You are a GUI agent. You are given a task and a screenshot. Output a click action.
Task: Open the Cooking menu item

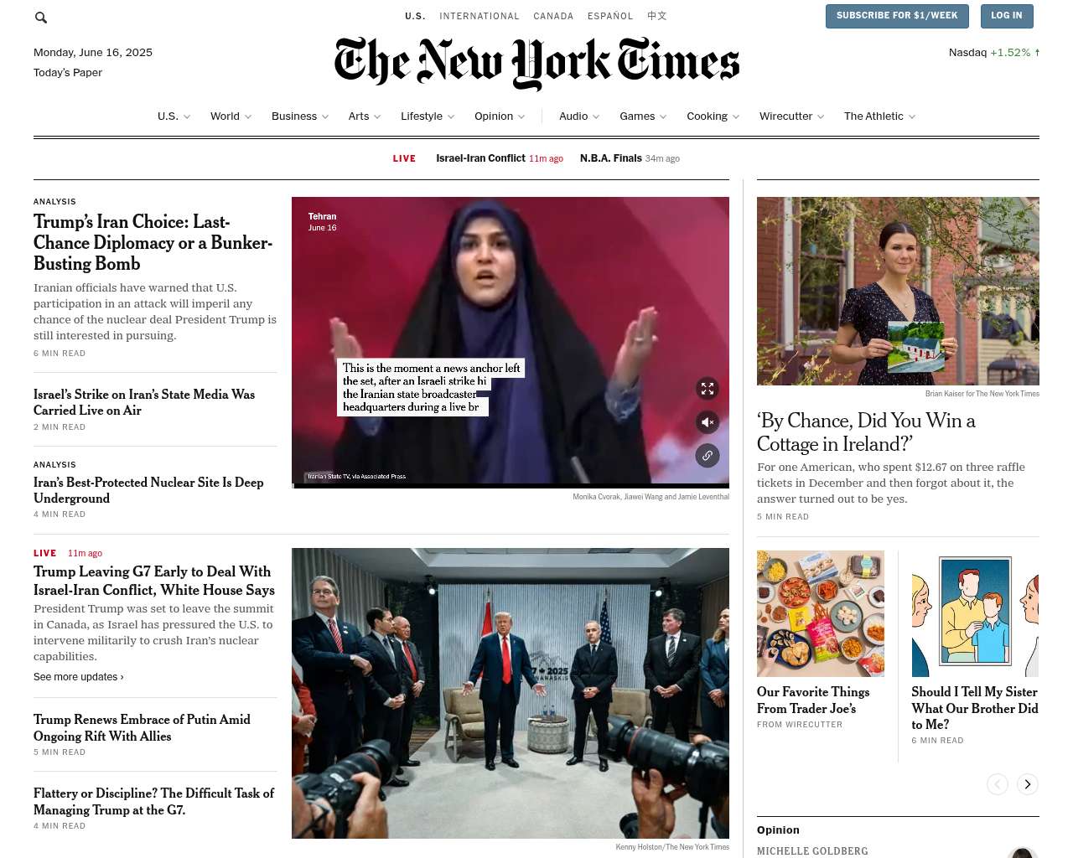(x=707, y=116)
